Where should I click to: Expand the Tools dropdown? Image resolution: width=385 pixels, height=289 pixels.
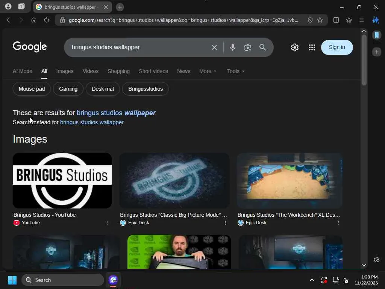(236, 71)
